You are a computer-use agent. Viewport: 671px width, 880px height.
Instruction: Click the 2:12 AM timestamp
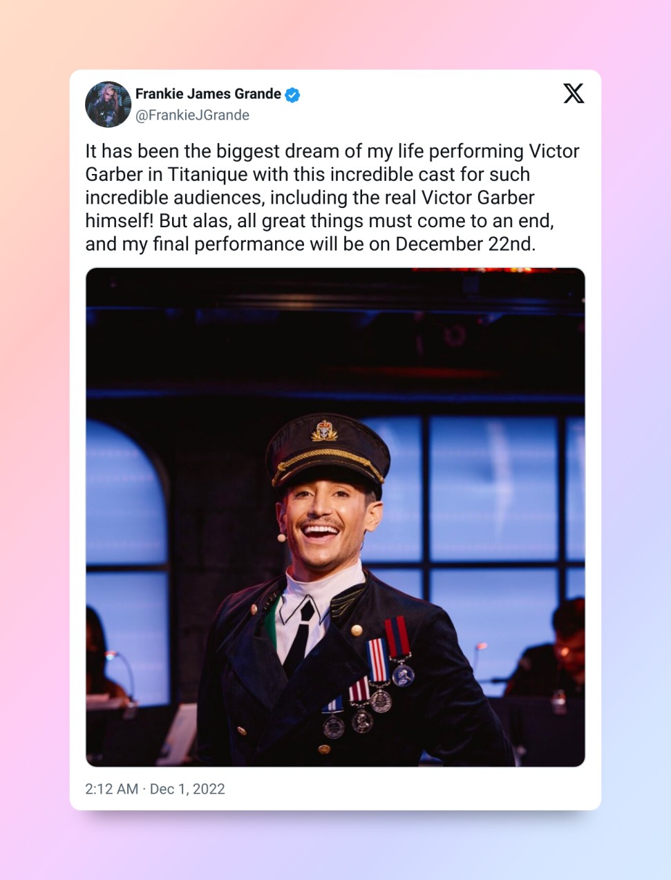pos(111,789)
